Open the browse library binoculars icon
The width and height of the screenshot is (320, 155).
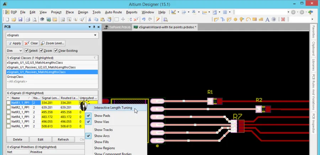pos(165,19)
